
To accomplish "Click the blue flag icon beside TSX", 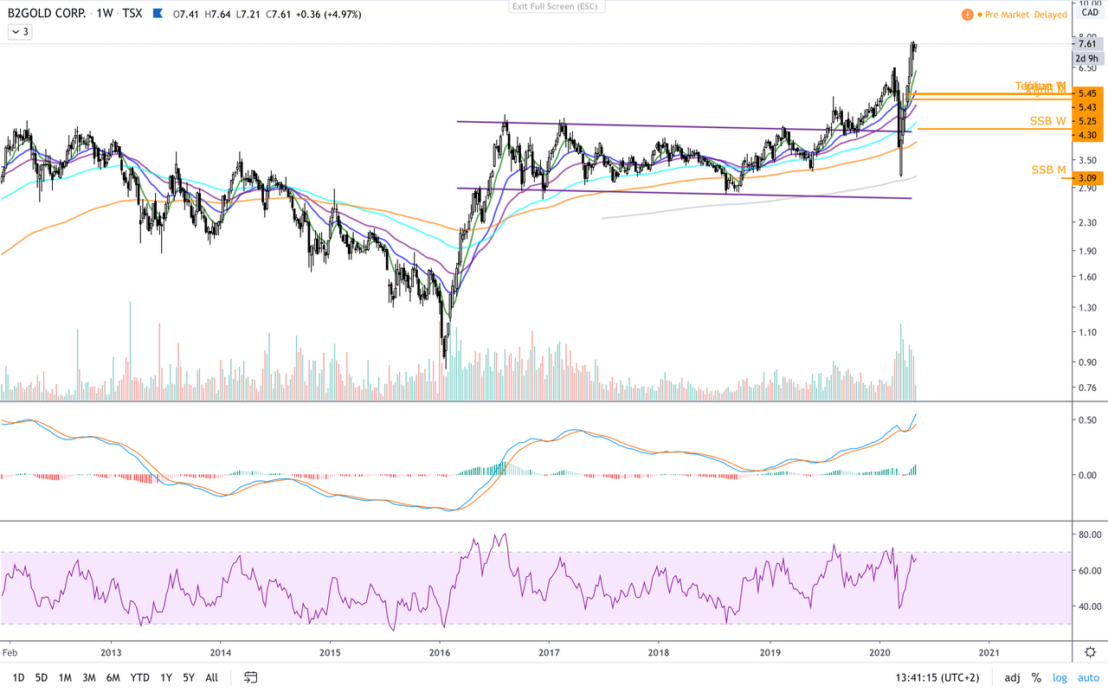I will tap(157, 15).
